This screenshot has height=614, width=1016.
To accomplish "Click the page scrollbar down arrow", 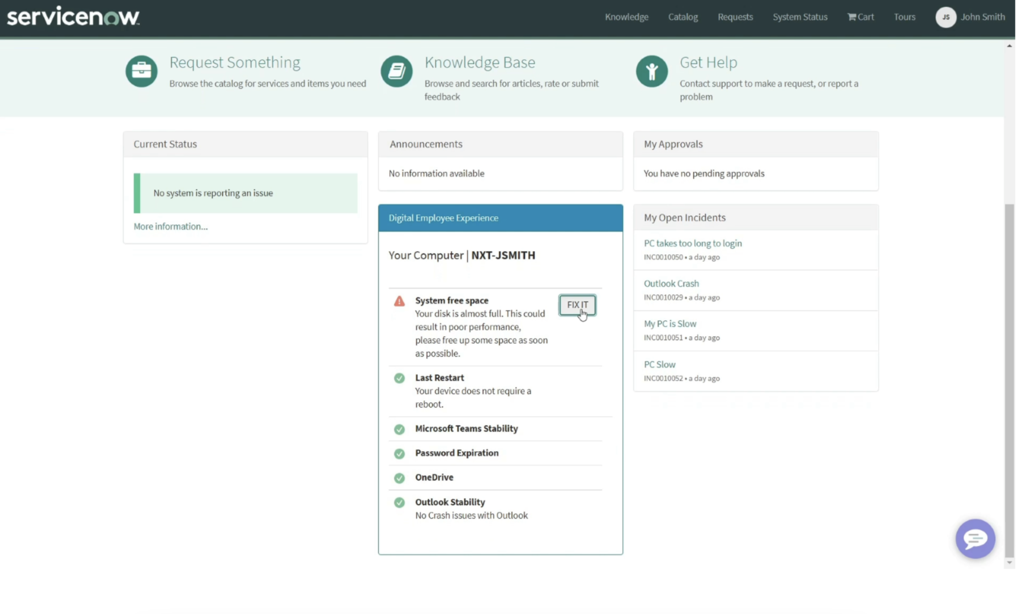I will 1009,563.
